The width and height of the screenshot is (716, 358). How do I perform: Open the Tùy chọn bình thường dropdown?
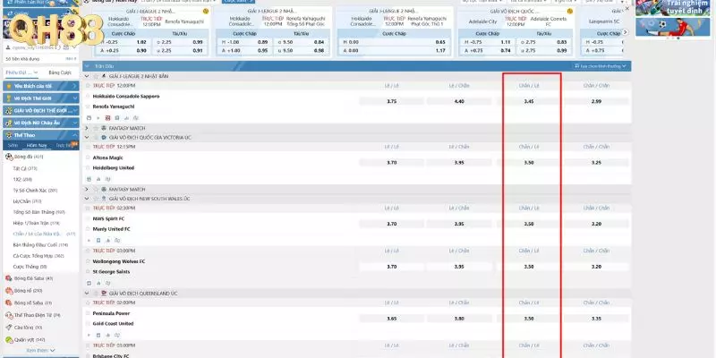click(x=600, y=66)
